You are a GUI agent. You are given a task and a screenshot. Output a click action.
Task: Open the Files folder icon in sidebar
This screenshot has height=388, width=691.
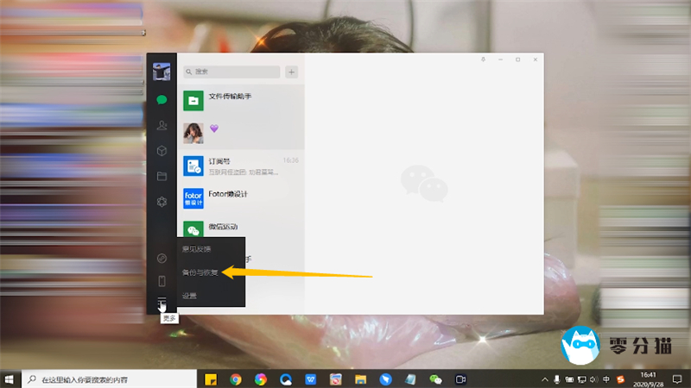(x=162, y=176)
